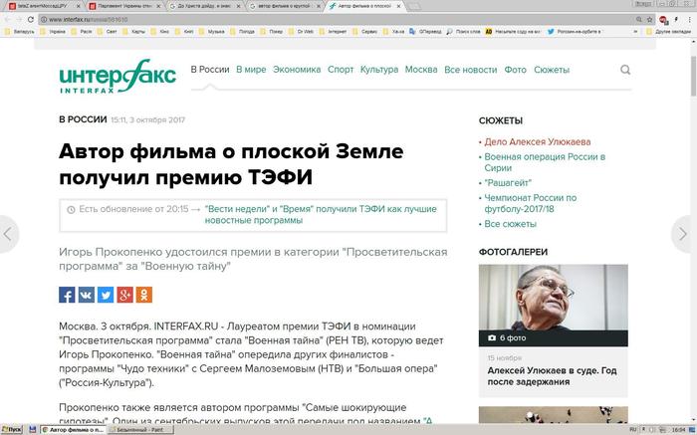
Task: Share article via Google Plus
Action: (124, 295)
